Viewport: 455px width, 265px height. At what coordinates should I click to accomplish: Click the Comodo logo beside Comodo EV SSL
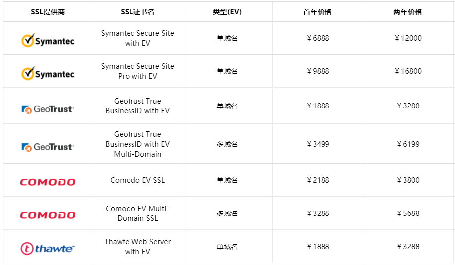click(x=48, y=182)
